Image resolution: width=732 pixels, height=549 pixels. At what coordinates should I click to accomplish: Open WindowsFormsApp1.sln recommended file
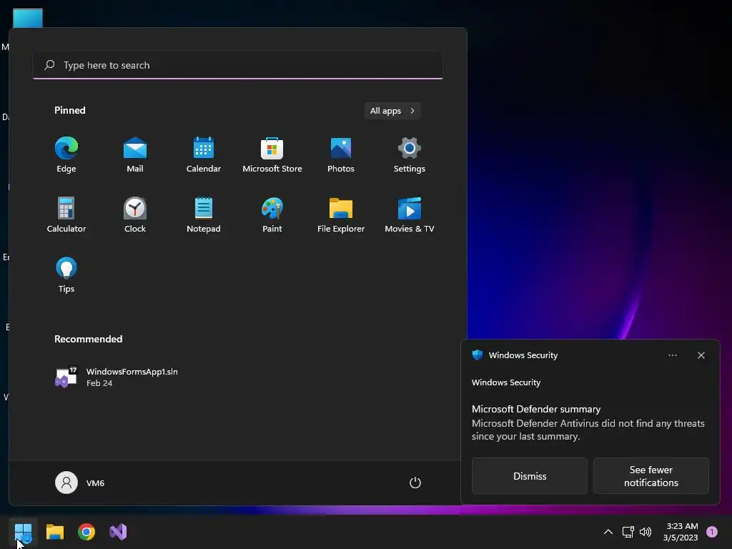click(117, 377)
